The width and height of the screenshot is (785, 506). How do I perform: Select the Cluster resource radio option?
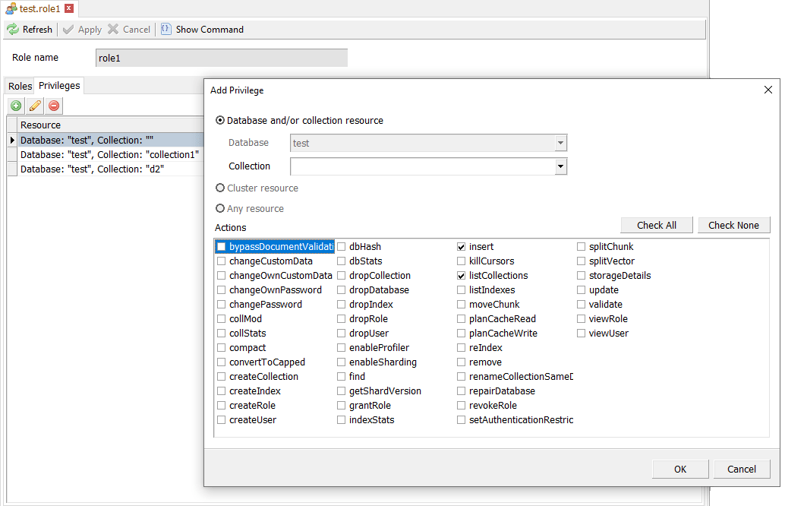tap(221, 188)
